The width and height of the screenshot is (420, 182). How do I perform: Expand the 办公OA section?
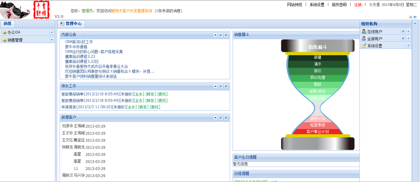tap(52, 32)
